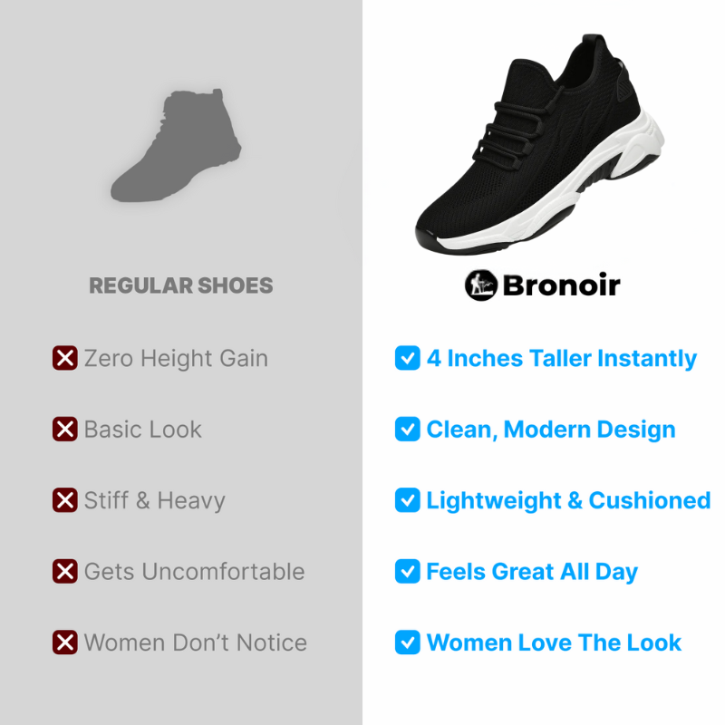Click the Bronoir brand name text

(561, 285)
